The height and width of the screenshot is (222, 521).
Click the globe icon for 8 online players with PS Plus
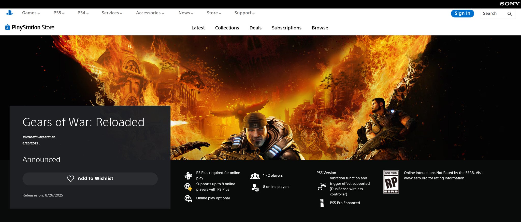188,187
